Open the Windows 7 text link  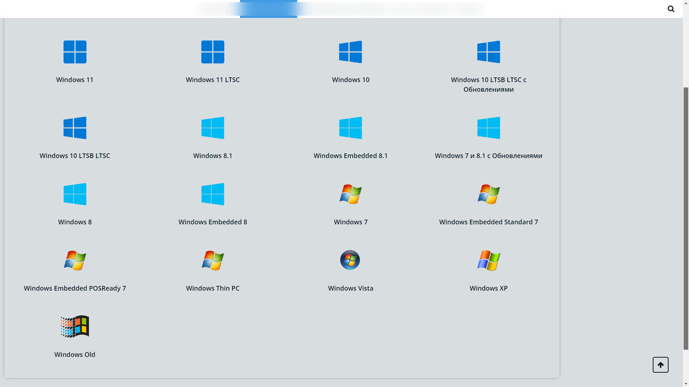tap(350, 222)
